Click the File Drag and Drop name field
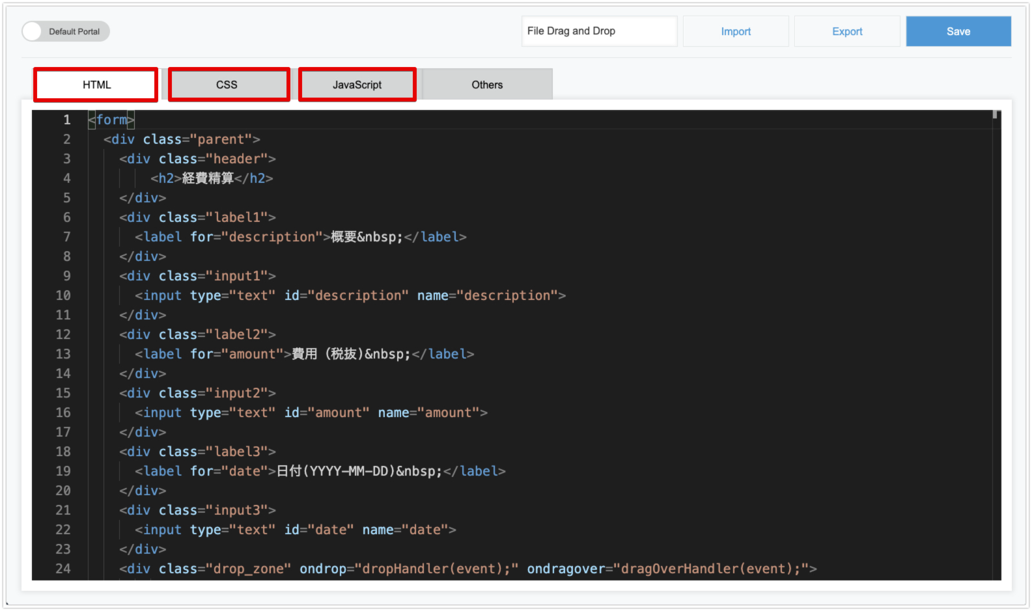This screenshot has height=611, width=1032. (599, 31)
